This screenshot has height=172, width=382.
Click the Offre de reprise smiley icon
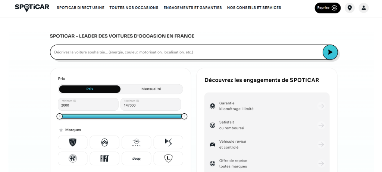tap(212, 163)
